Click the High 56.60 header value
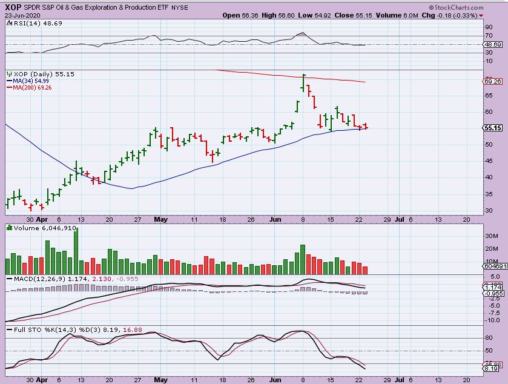 [278, 15]
